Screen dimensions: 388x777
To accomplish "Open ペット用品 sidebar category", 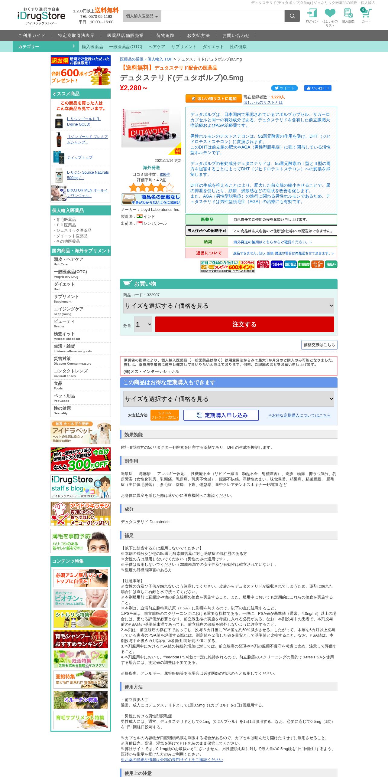I will click(81, 398).
